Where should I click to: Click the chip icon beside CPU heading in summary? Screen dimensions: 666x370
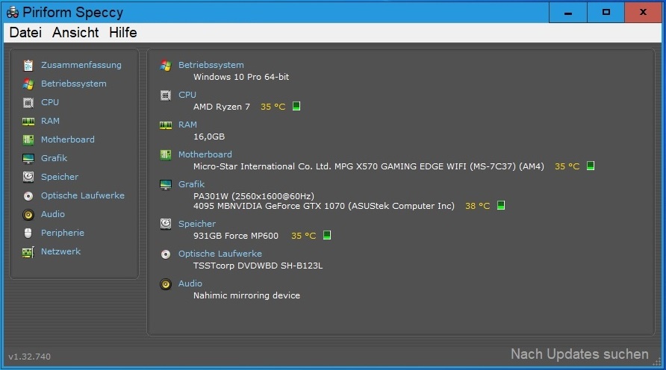(x=166, y=95)
